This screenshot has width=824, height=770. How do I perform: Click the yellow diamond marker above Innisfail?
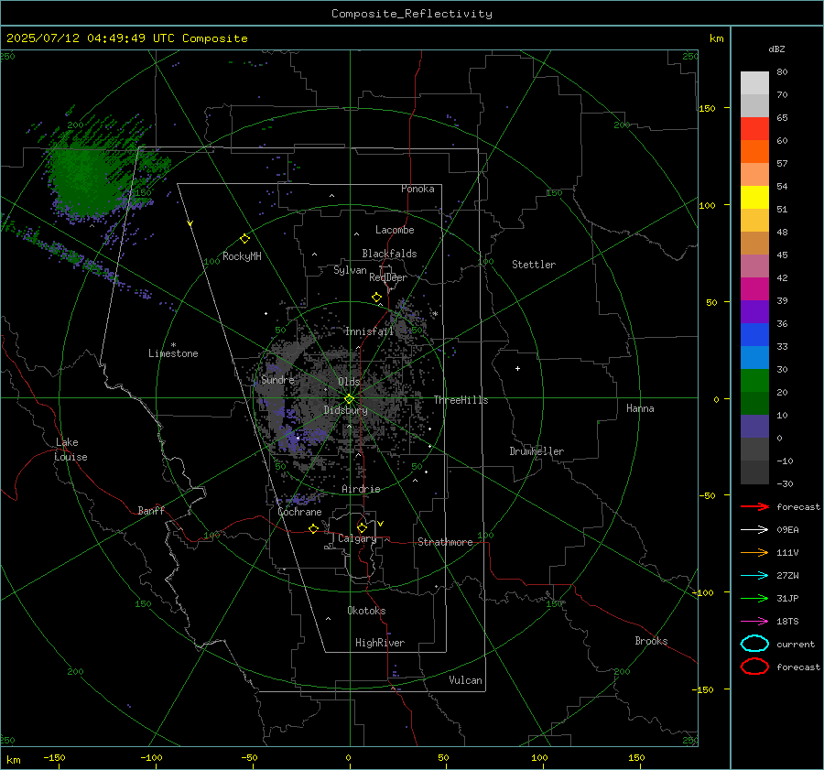[376, 298]
